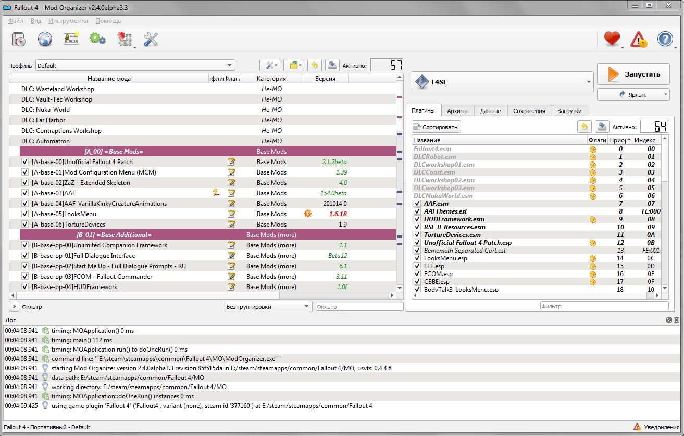Open the Помощь menu

[108, 21]
